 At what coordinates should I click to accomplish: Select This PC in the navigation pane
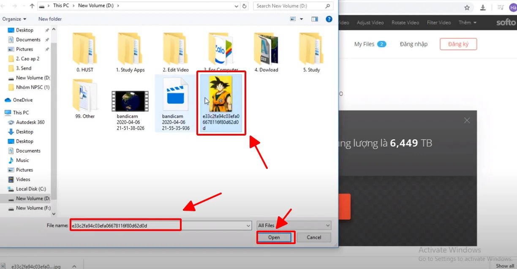pyautogui.click(x=21, y=113)
